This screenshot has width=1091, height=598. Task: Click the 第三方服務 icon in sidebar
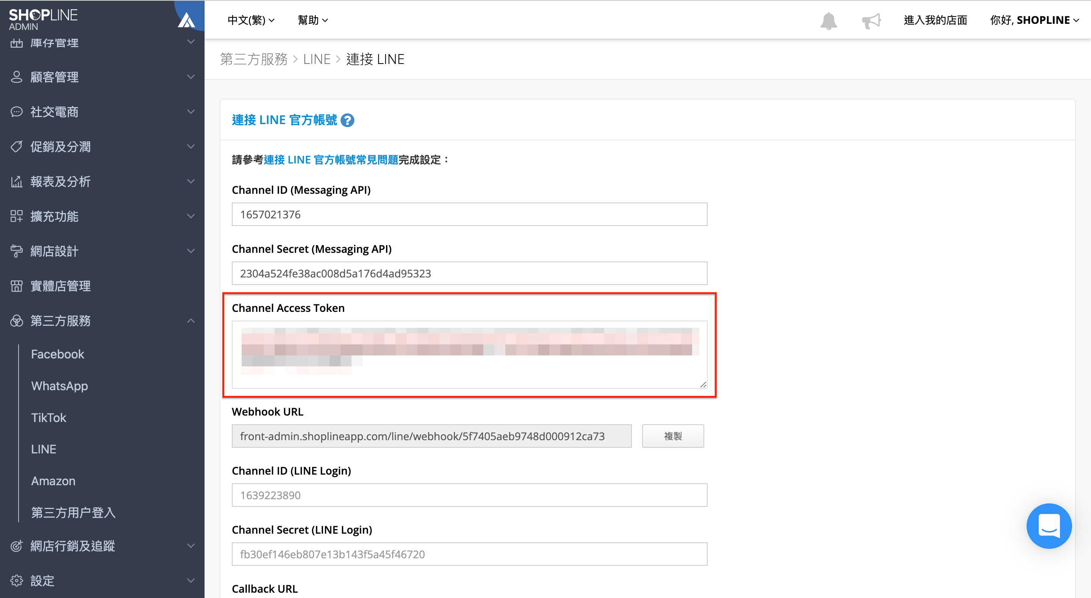(17, 321)
